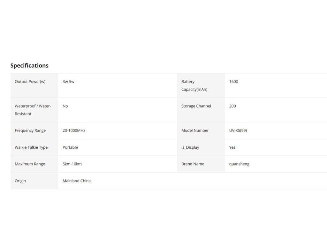Select the UV-K5(99) model number value
The image size is (327, 245).
[238, 130]
